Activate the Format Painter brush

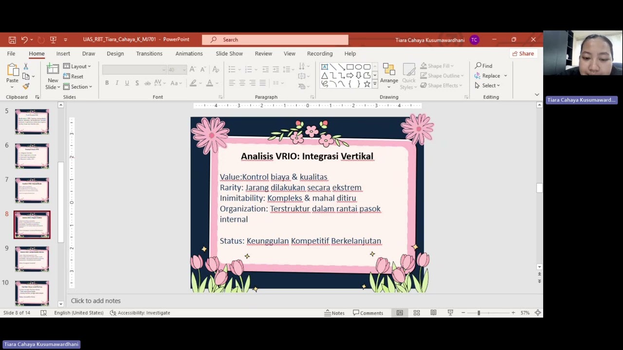pos(26,87)
